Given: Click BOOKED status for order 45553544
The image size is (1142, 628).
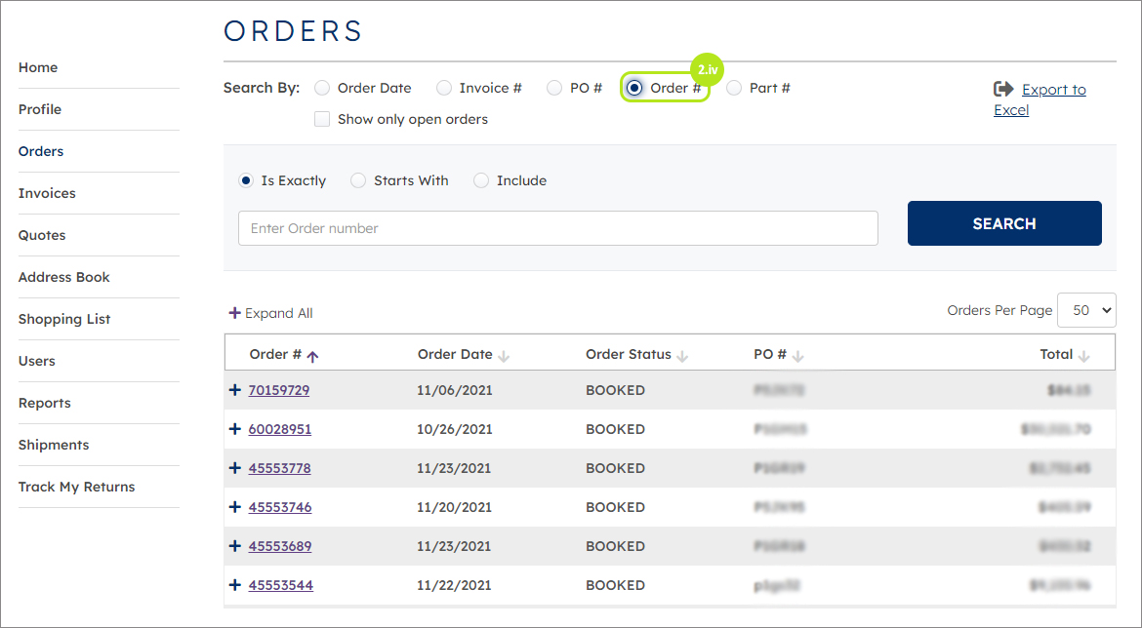Looking at the screenshot, I should click(616, 585).
